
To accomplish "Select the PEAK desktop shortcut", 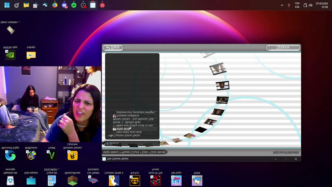I will (x=197, y=179).
